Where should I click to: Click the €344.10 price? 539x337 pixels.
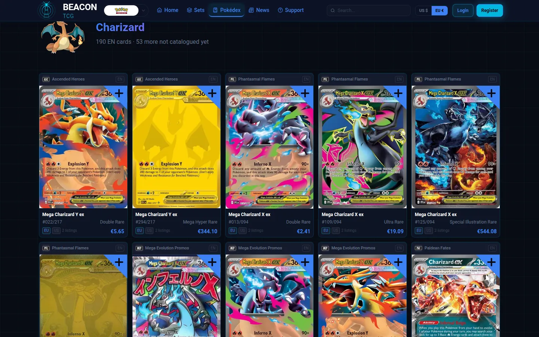pos(207,231)
